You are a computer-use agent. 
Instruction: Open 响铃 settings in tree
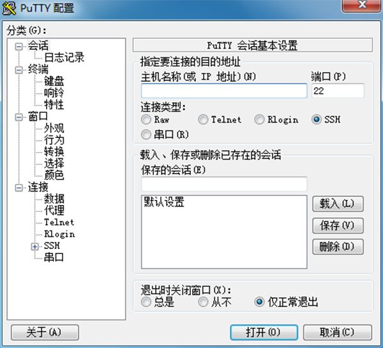54,93
